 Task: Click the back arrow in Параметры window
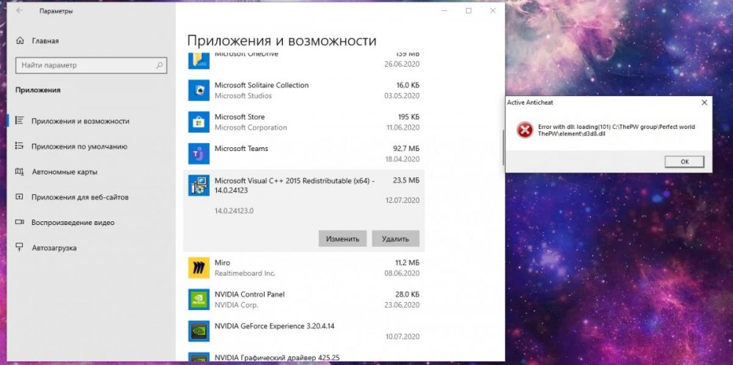pos(19,11)
